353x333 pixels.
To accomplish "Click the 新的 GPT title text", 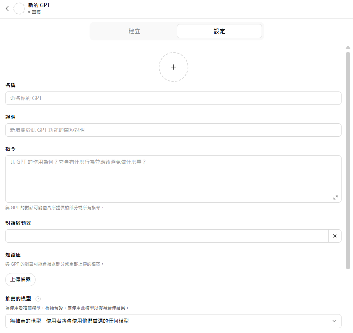I will pos(39,5).
